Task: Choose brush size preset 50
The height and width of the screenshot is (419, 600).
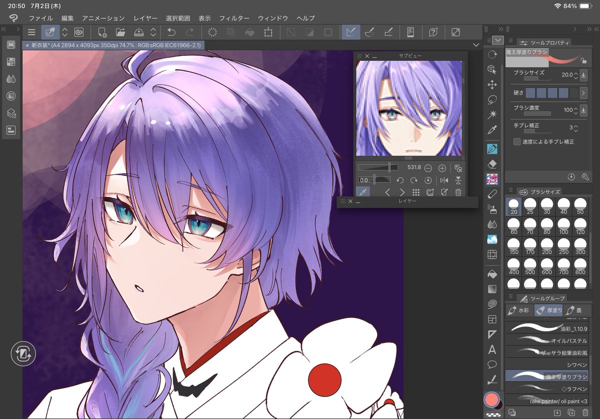Action: [x=580, y=206]
